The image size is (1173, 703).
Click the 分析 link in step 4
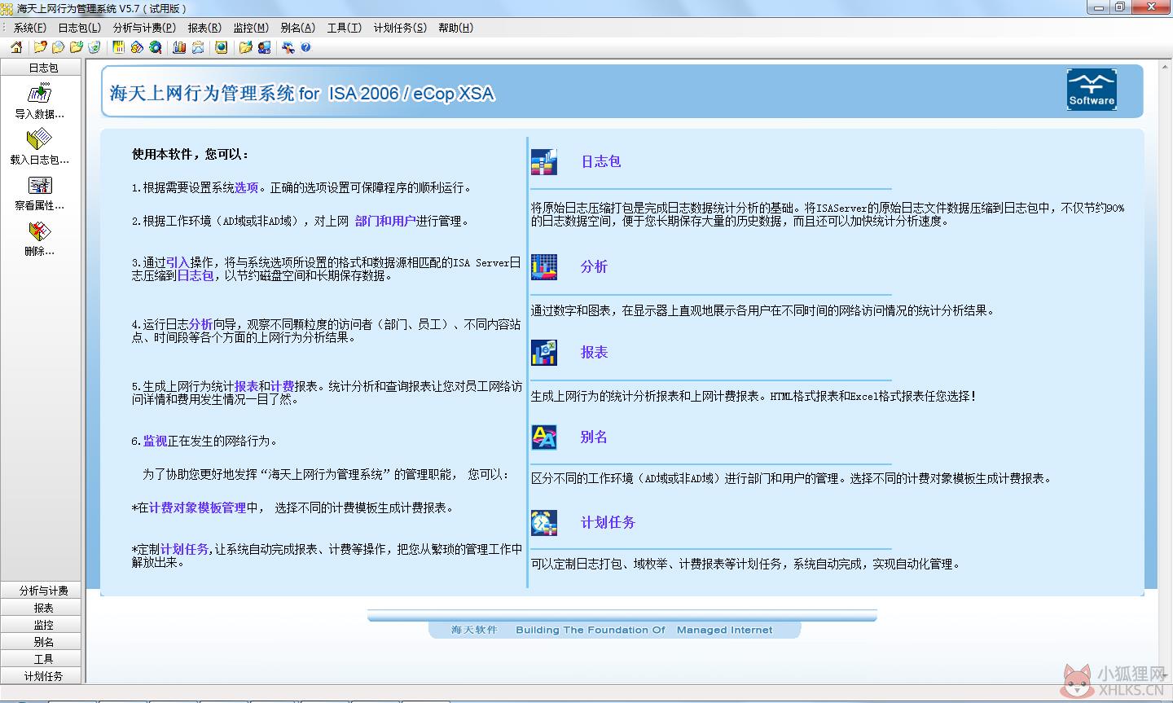point(201,324)
